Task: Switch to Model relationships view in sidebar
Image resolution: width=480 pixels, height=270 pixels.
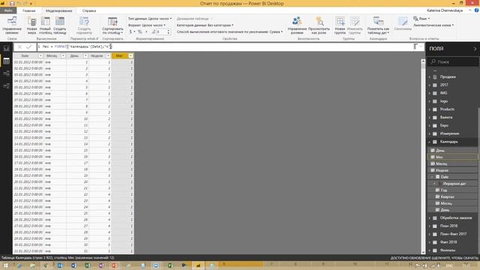Action: click(7, 73)
